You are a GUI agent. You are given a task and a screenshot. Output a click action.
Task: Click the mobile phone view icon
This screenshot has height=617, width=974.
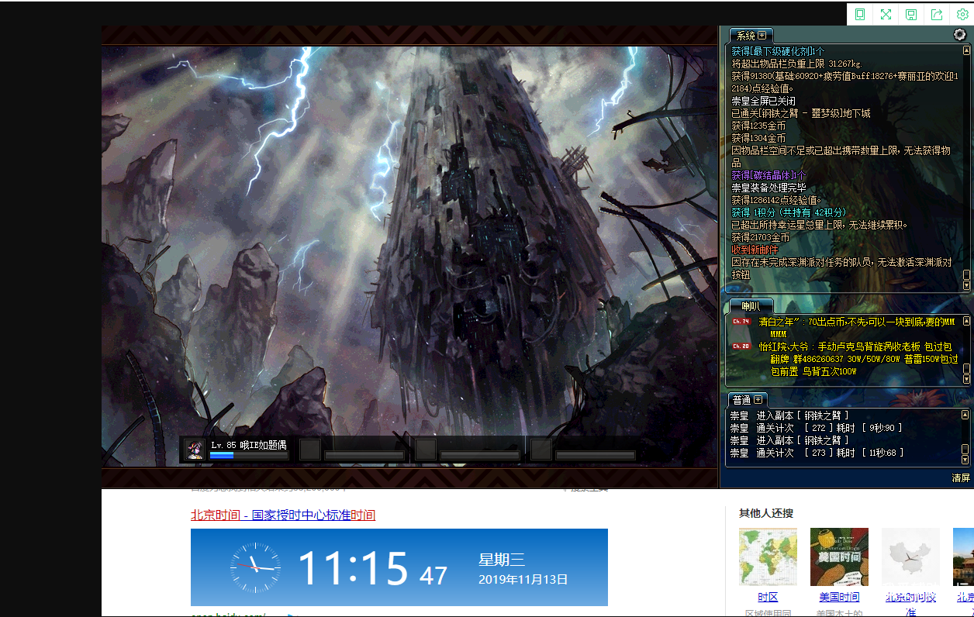(x=860, y=15)
